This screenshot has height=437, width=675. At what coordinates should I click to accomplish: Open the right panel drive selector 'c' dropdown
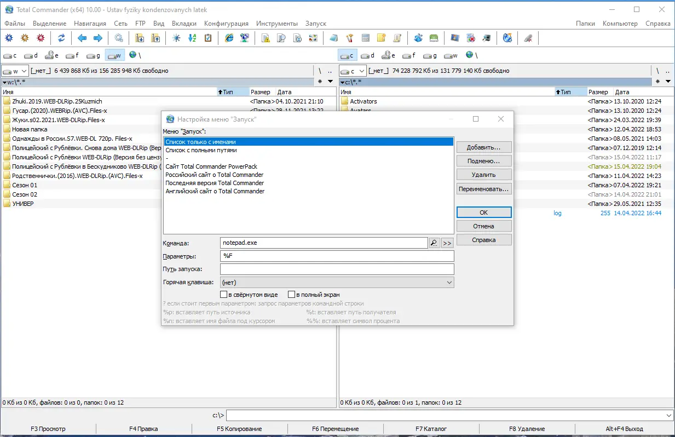coord(353,71)
